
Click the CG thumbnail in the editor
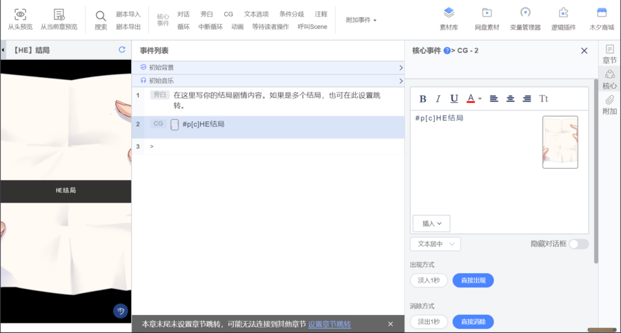click(560, 142)
